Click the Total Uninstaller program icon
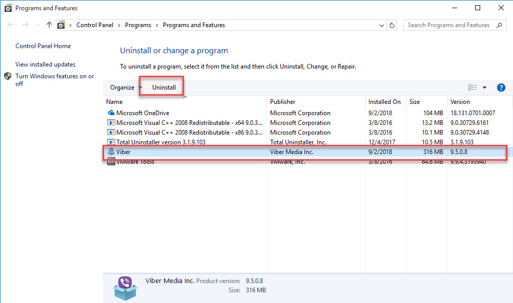The image size is (513, 303). click(x=111, y=142)
